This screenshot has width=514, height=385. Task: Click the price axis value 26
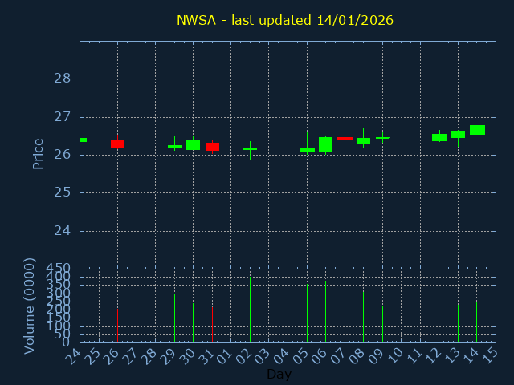pyautogui.click(x=63, y=155)
